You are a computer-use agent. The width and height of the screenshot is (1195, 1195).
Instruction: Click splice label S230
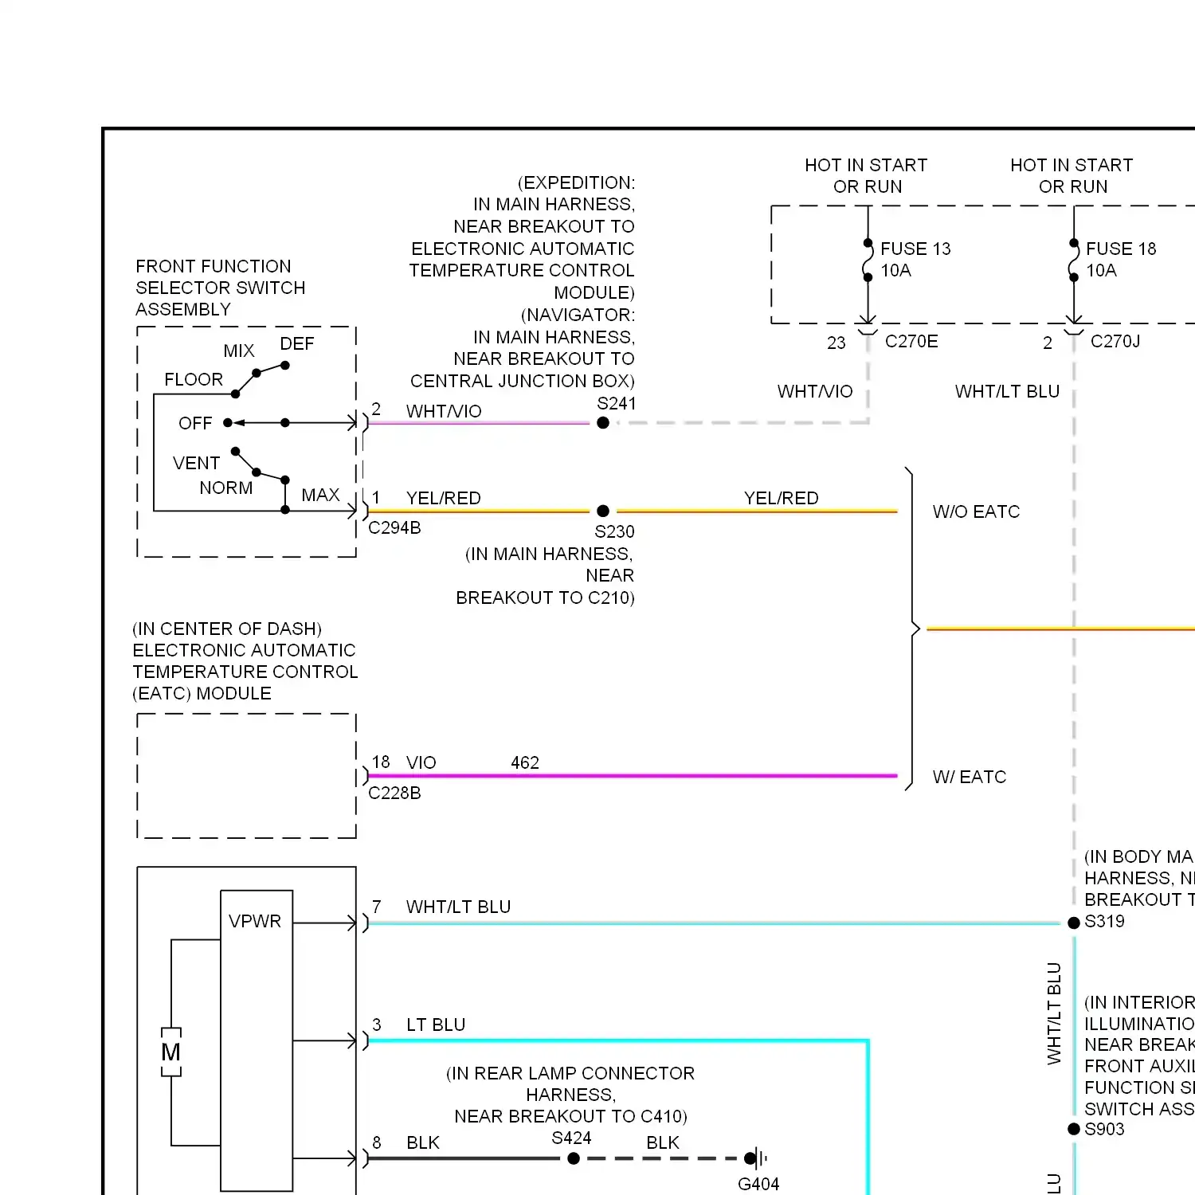[614, 531]
